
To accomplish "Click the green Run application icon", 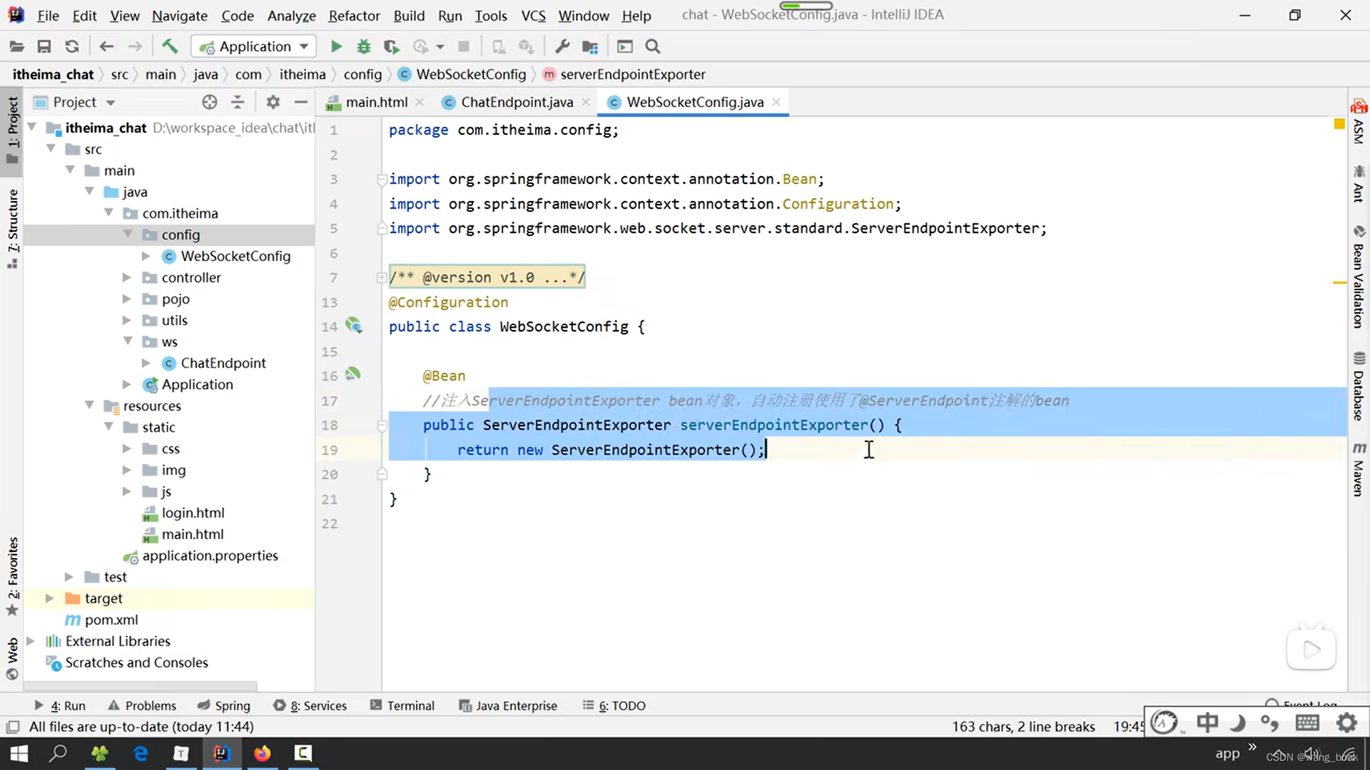I will (x=336, y=46).
